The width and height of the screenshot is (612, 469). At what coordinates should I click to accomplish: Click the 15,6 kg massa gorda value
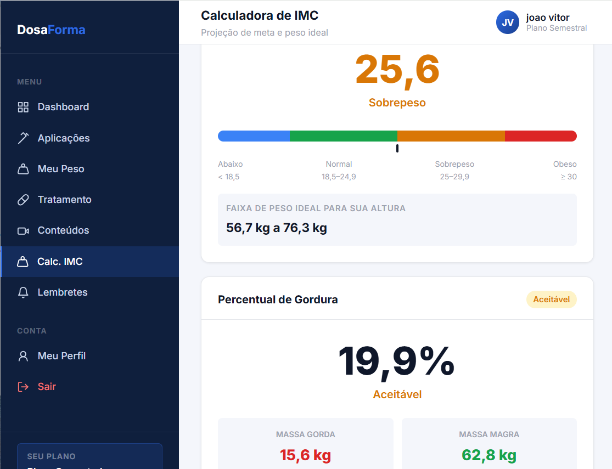coord(306,455)
